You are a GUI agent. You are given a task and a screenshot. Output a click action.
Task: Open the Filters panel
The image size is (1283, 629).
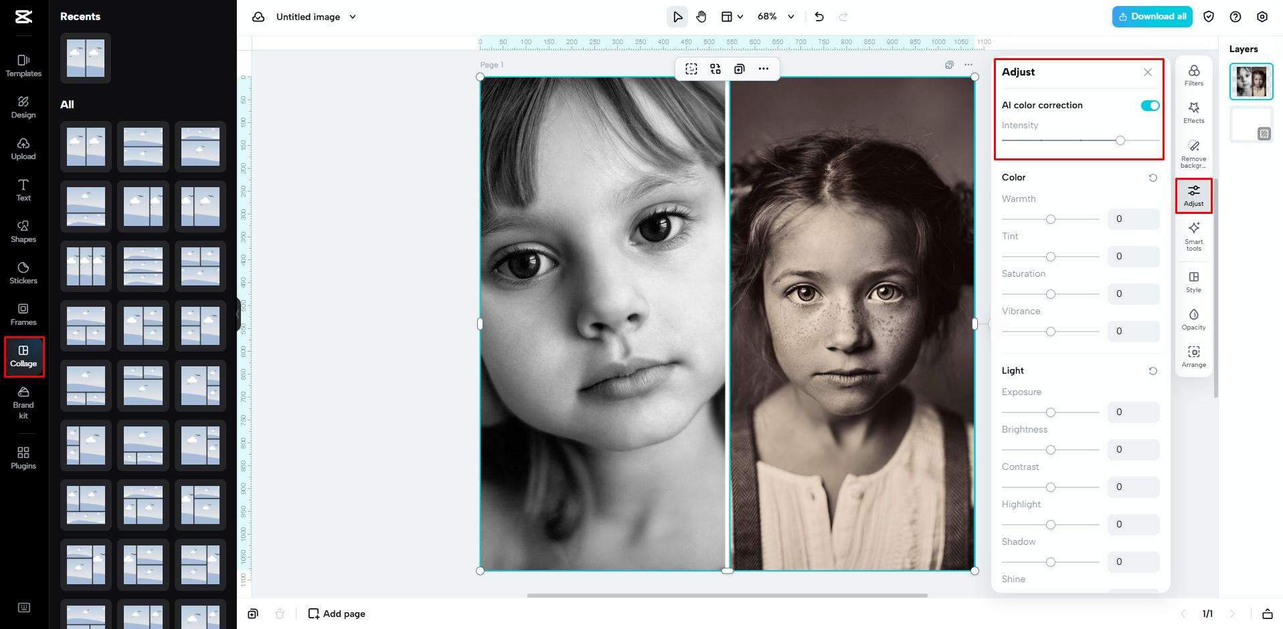(1193, 75)
